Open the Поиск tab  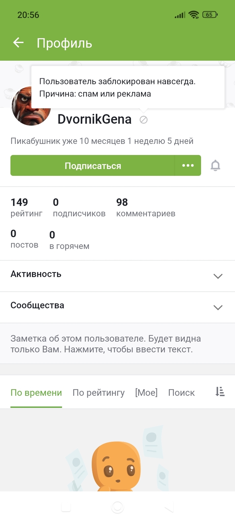pos(181,393)
